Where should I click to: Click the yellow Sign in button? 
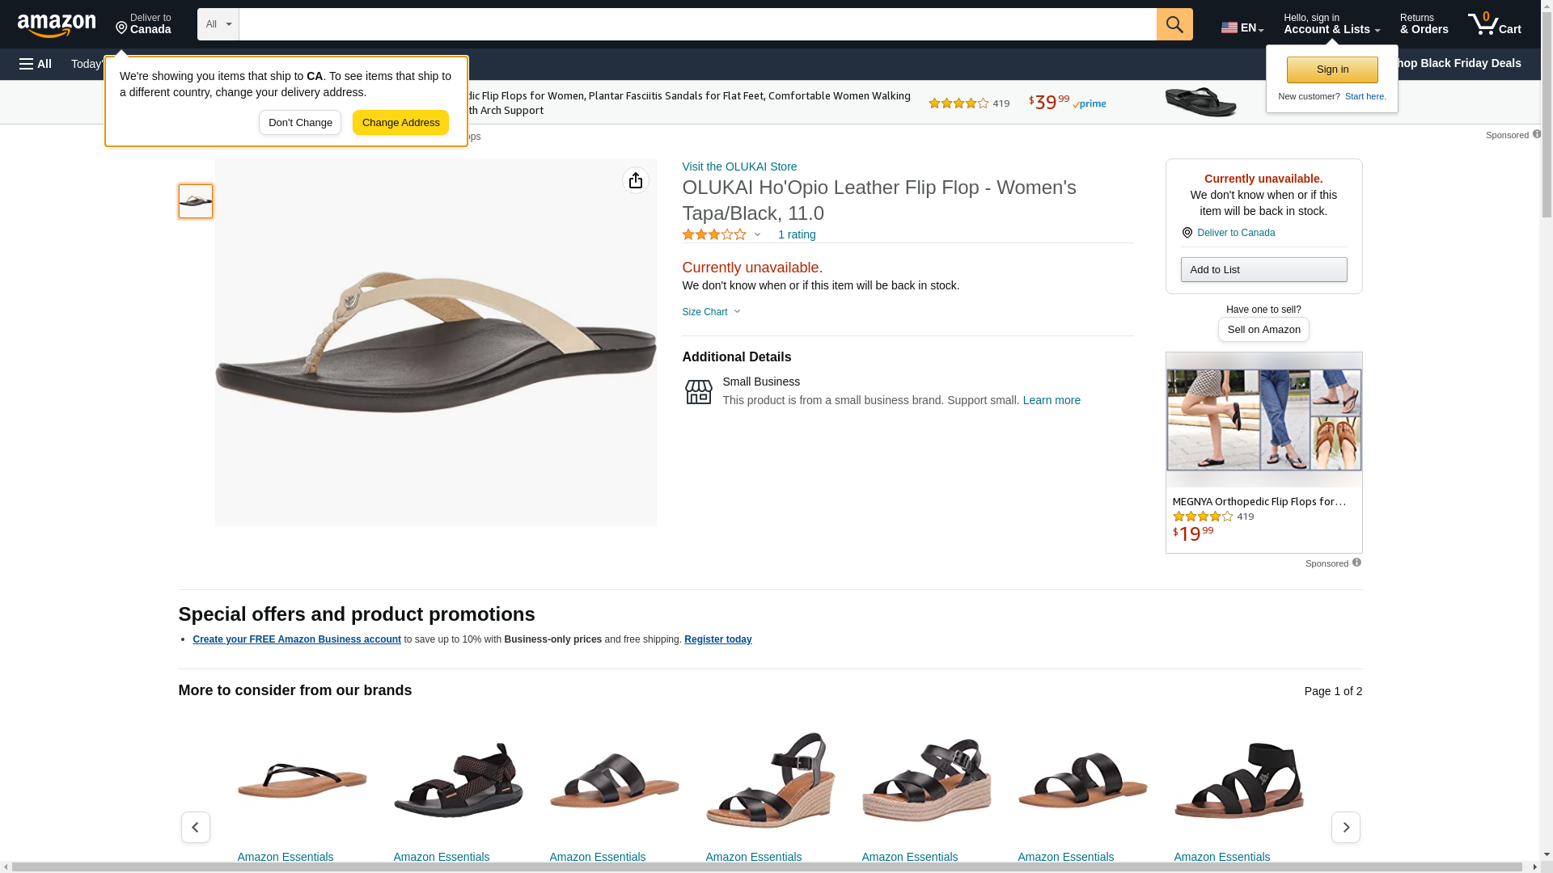point(1332,70)
